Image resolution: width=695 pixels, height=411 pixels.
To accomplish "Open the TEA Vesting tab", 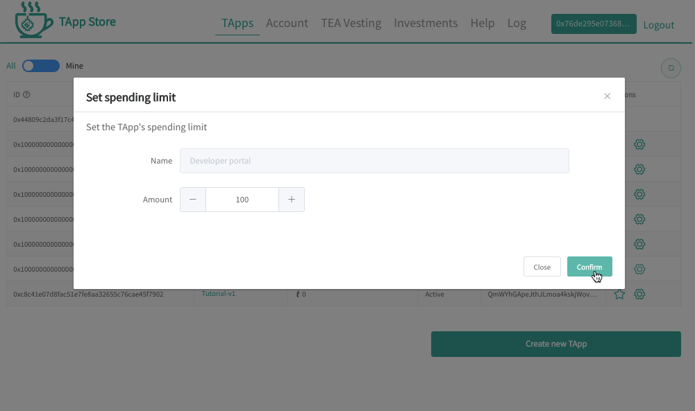I will (351, 23).
